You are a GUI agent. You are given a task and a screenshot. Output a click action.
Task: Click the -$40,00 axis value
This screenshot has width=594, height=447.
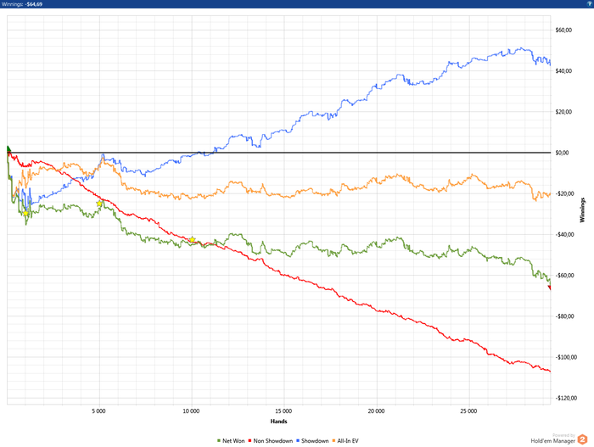(x=564, y=235)
